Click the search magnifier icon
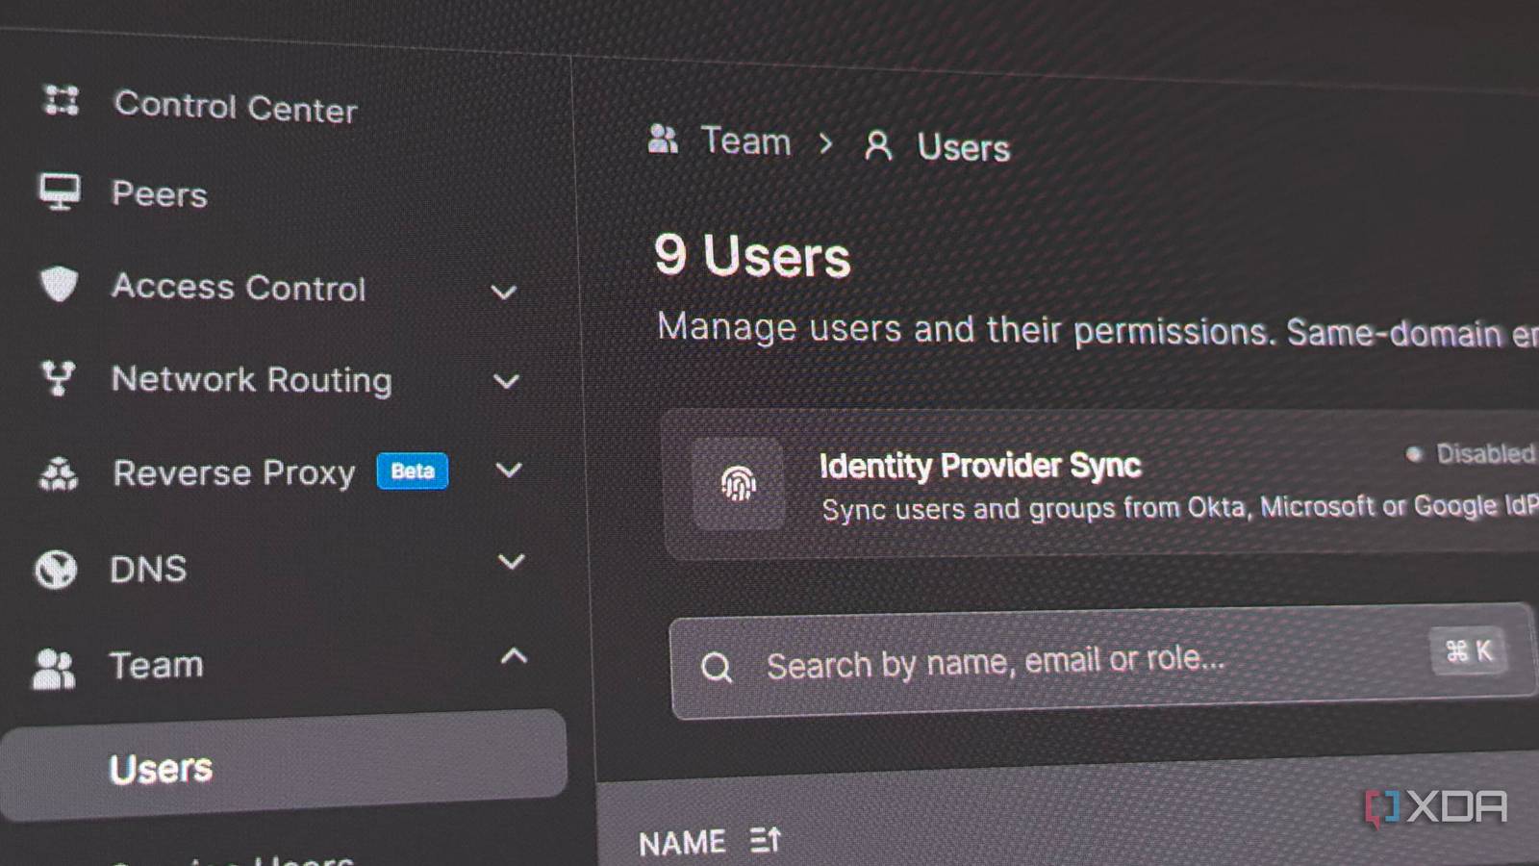This screenshot has height=866, width=1539. pyautogui.click(x=717, y=667)
